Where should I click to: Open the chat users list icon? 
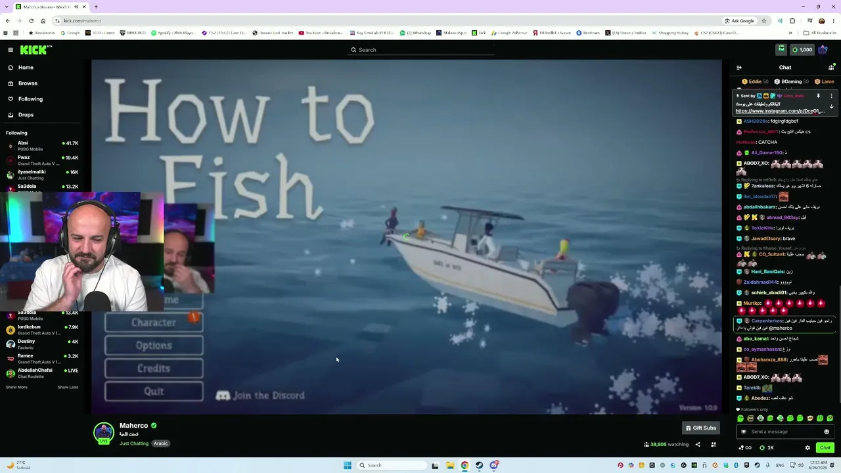pos(831,68)
